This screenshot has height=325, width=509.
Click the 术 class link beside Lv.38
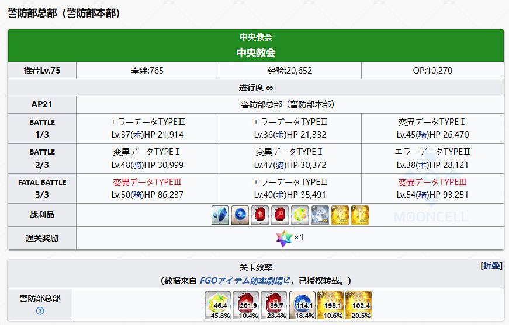tap(423, 165)
